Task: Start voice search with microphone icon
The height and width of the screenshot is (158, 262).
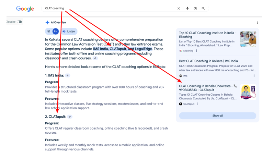Action: click(x=187, y=9)
